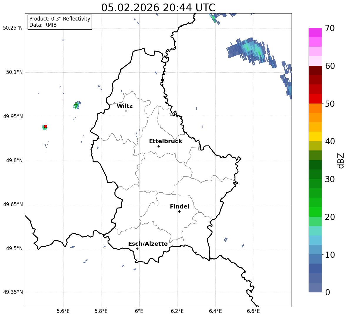Click the 50.1°N latitude label
Image resolution: width=348 pixels, height=317 pixels.
click(x=14, y=72)
